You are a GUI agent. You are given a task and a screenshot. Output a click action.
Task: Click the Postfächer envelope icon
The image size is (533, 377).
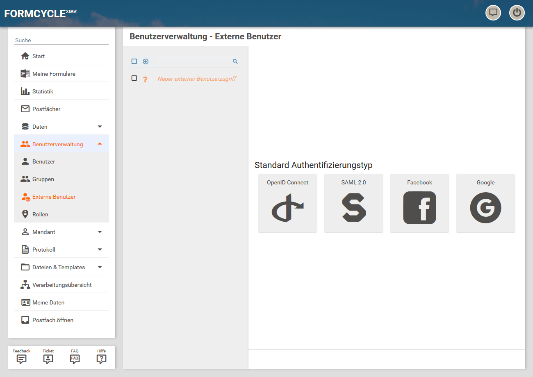25,109
